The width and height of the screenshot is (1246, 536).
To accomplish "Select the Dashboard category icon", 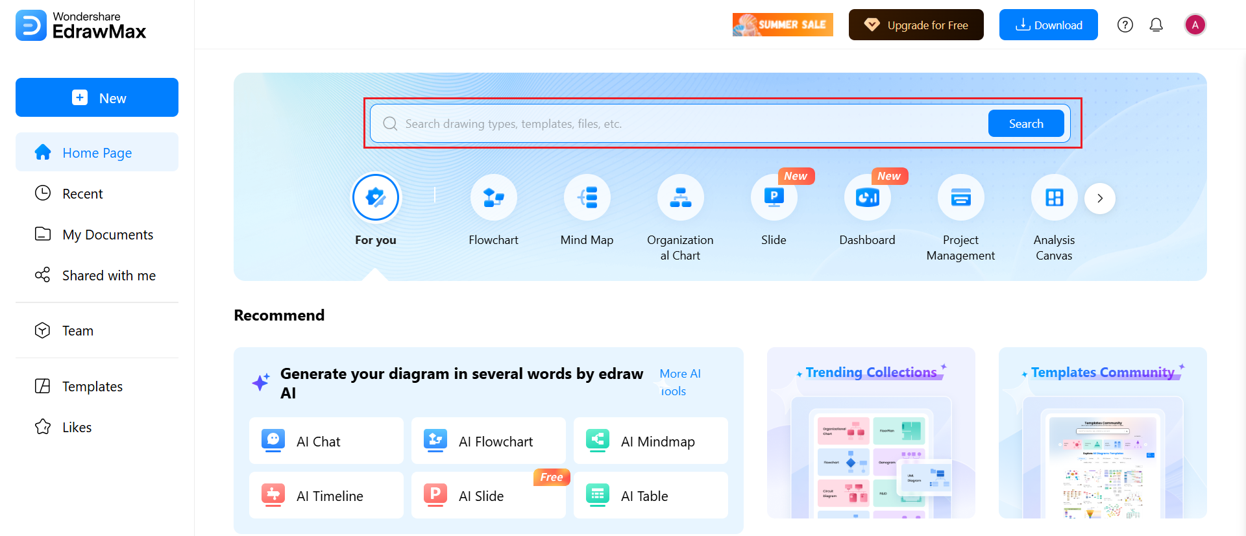I will 868,197.
